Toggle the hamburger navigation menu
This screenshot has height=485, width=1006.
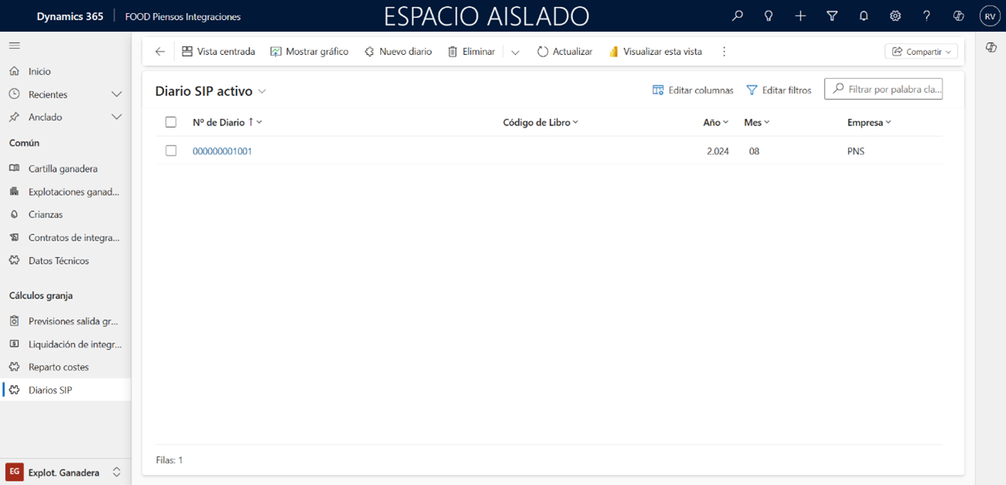[14, 46]
